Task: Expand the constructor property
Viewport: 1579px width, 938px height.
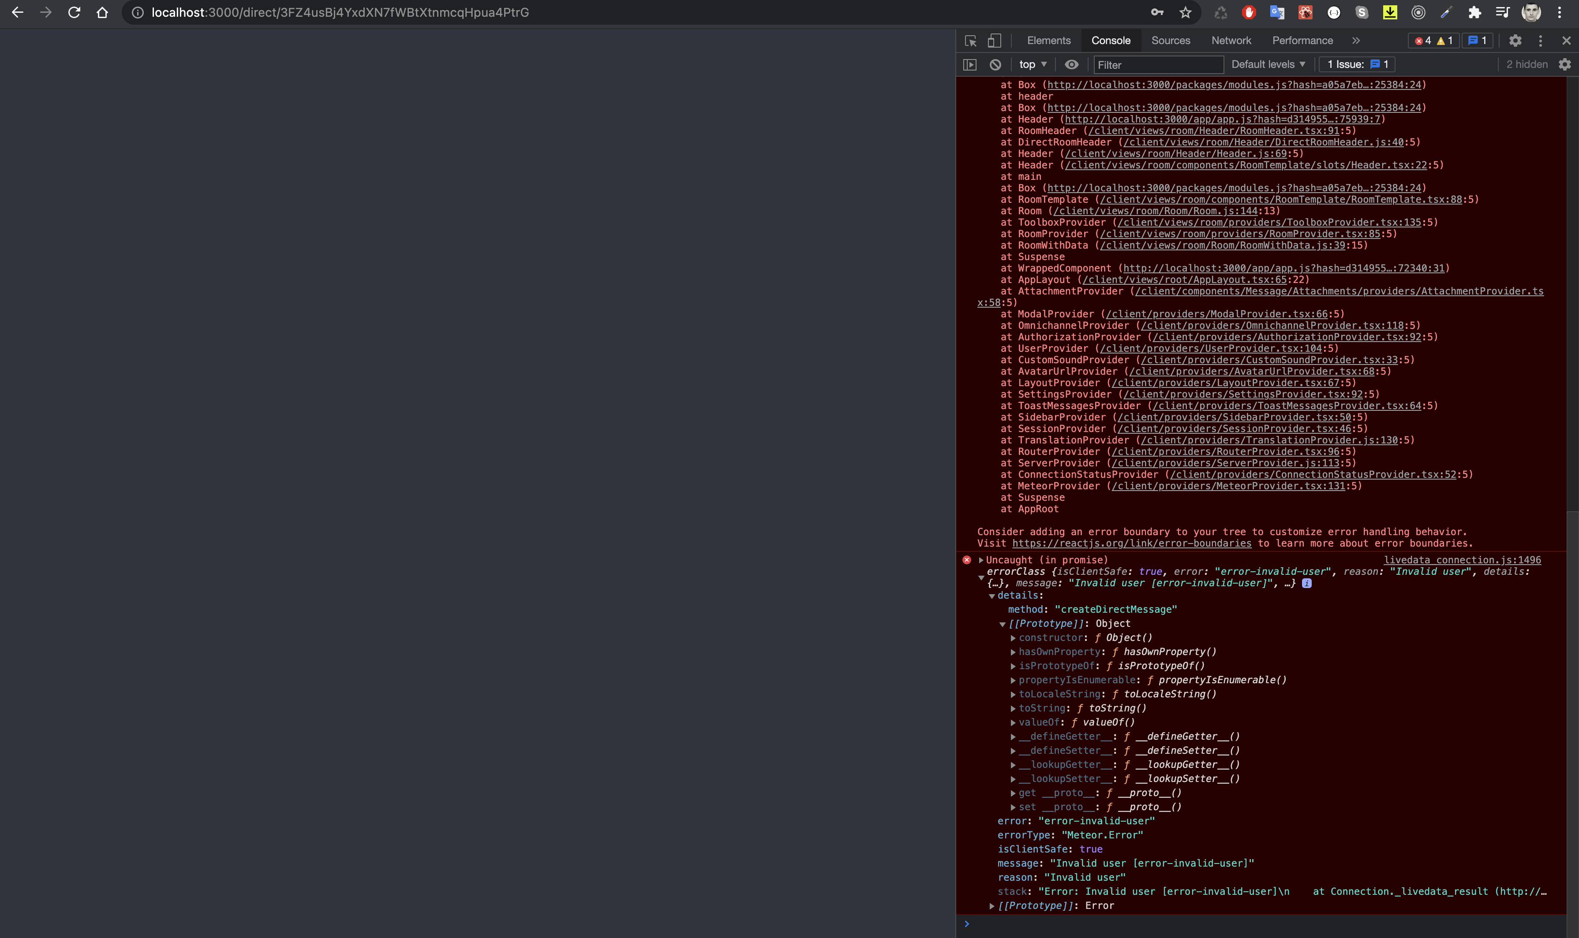Action: [x=1013, y=638]
